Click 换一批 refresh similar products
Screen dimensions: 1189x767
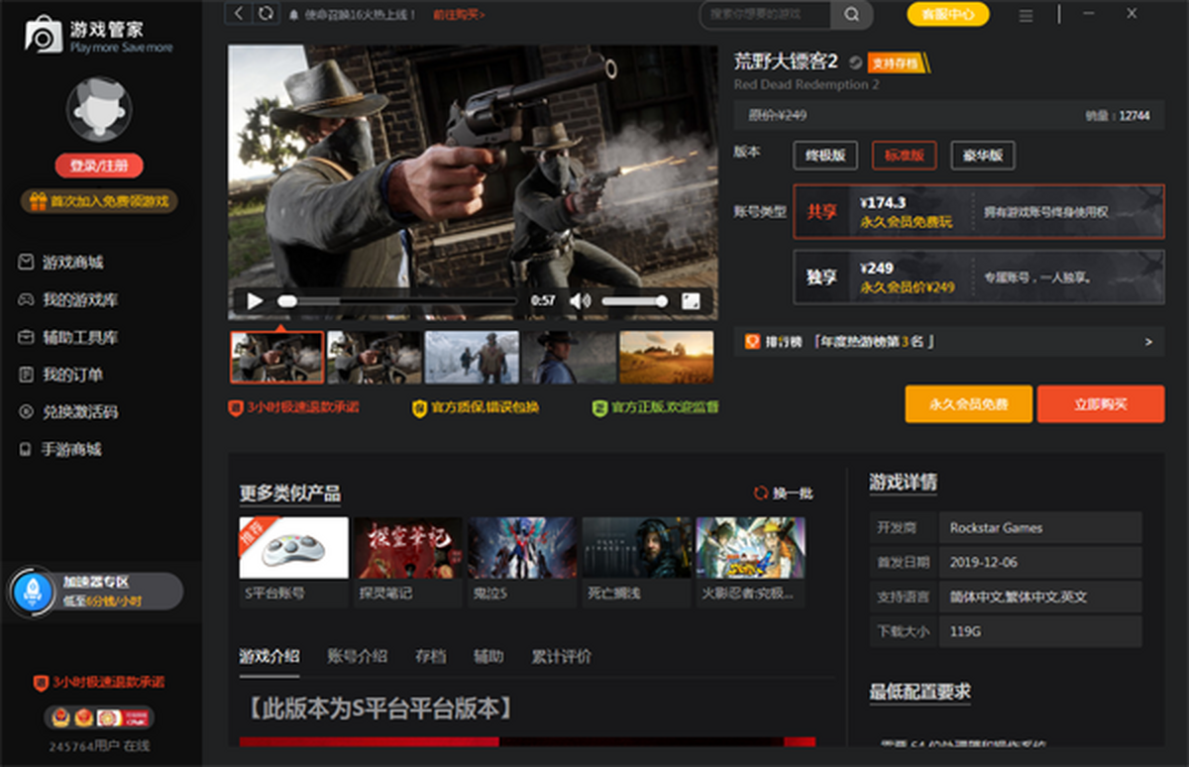[x=784, y=493]
